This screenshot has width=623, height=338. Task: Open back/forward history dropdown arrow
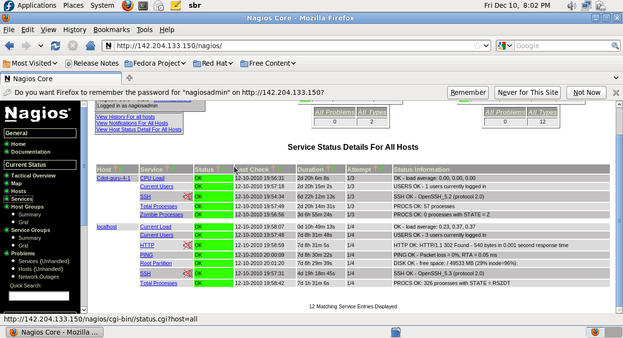tap(41, 46)
